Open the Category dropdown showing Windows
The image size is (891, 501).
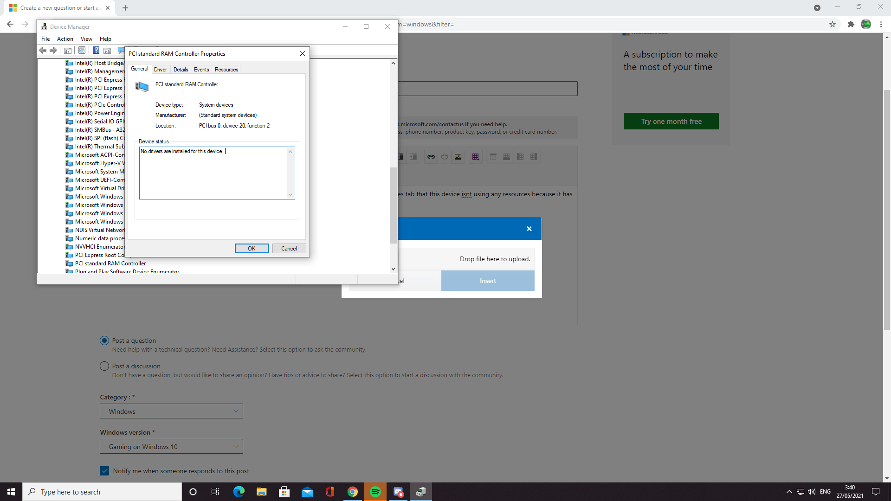pyautogui.click(x=171, y=411)
